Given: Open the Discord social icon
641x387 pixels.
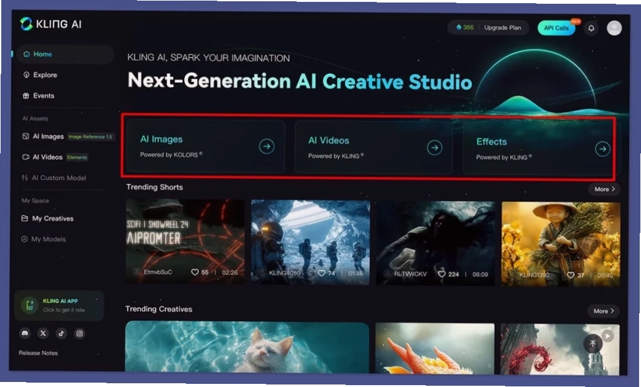Looking at the screenshot, I should tap(25, 333).
